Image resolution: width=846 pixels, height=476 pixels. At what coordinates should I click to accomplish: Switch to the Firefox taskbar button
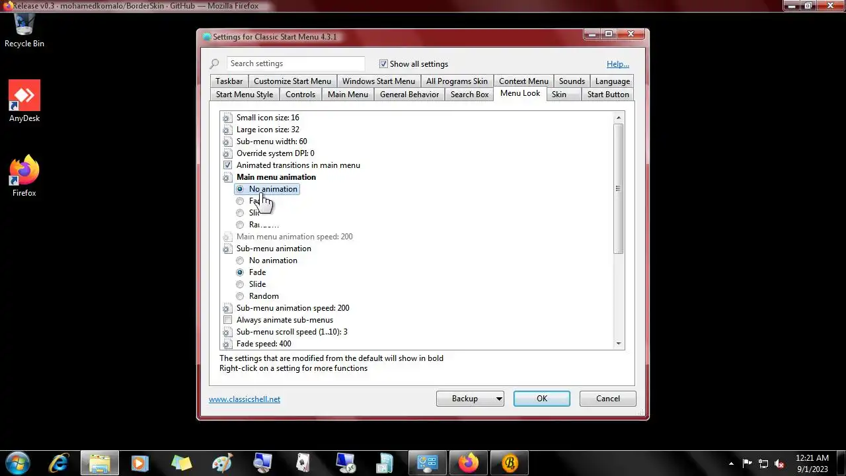(x=469, y=463)
